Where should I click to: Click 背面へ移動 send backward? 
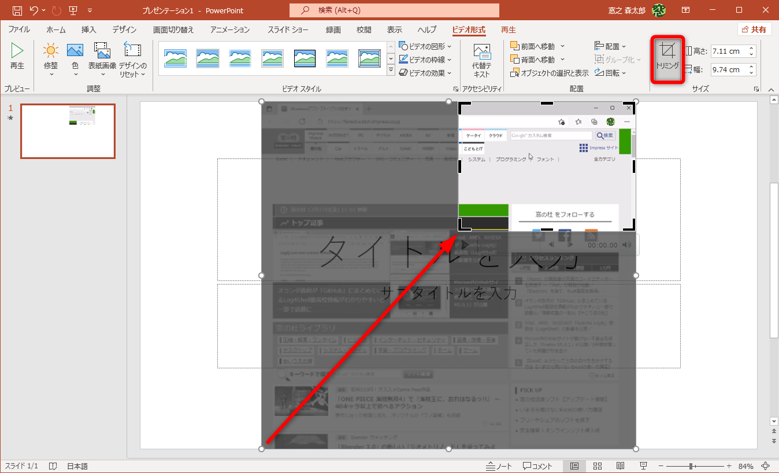pos(532,60)
